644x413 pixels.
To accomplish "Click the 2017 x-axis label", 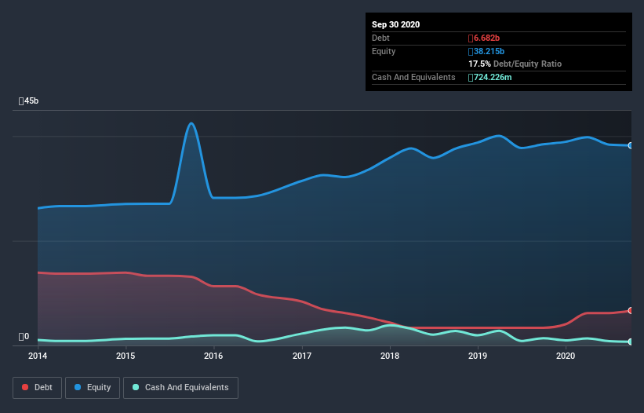I will click(x=302, y=356).
